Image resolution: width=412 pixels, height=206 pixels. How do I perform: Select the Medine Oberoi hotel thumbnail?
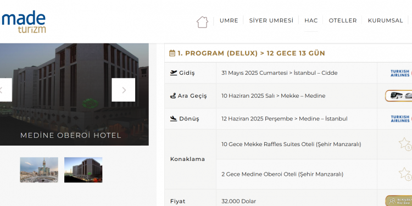[x=83, y=170]
